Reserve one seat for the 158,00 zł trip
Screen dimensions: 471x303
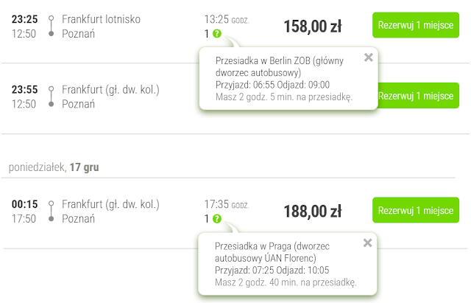tap(415, 25)
